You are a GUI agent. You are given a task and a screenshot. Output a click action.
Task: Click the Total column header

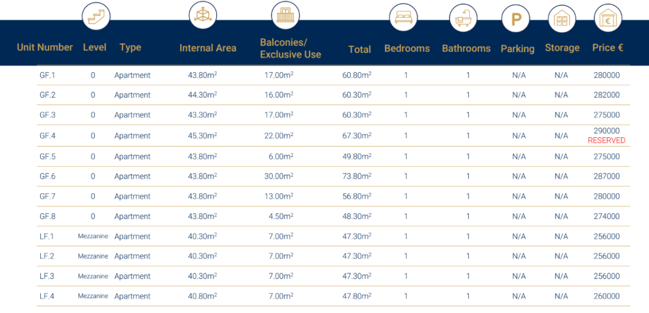[x=359, y=50]
